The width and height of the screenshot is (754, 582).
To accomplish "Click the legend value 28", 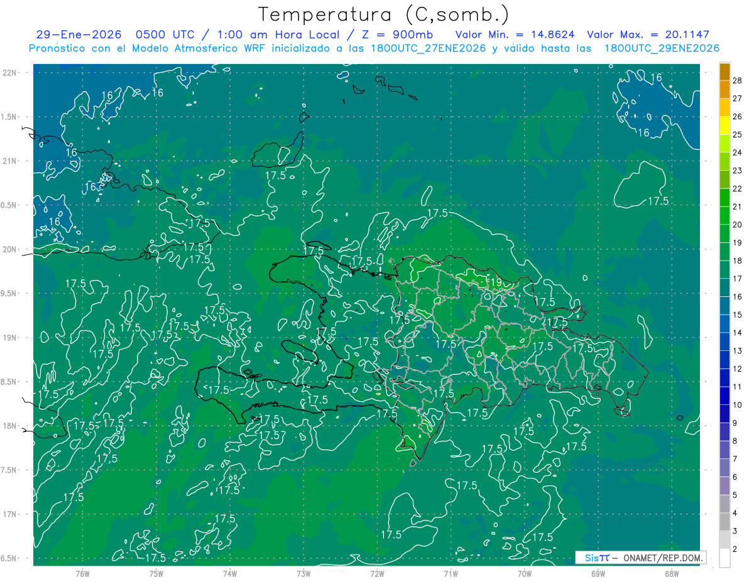I will point(738,80).
